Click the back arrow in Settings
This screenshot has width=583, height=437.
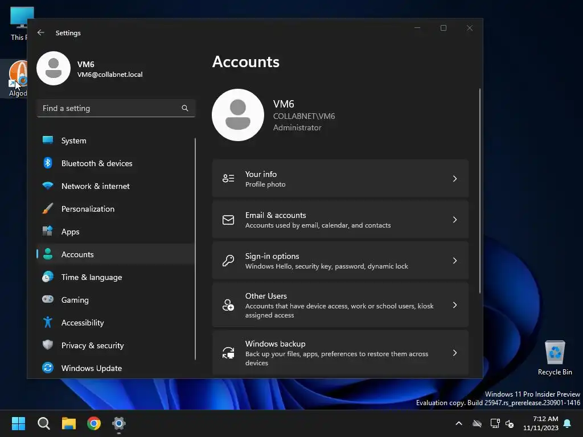pos(41,32)
